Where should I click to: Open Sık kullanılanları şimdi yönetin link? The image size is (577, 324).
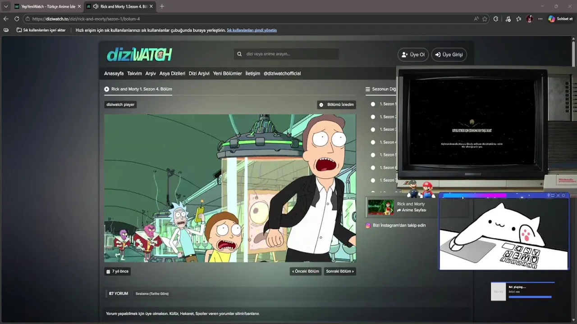252,30
